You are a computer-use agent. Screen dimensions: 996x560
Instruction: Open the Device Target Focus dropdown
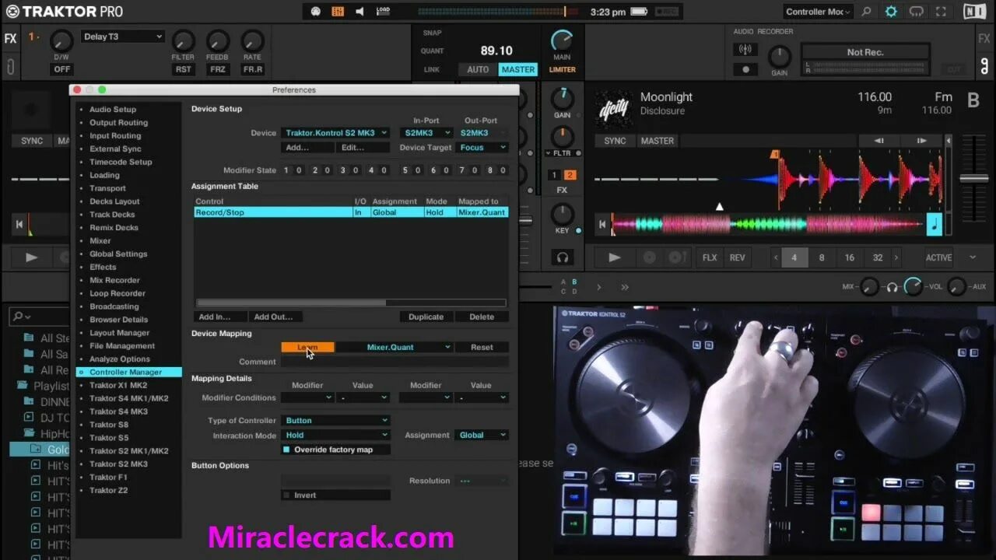coord(482,147)
